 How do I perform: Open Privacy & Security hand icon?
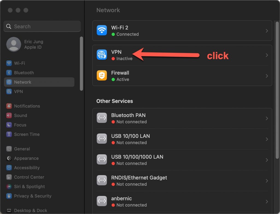[9, 196]
